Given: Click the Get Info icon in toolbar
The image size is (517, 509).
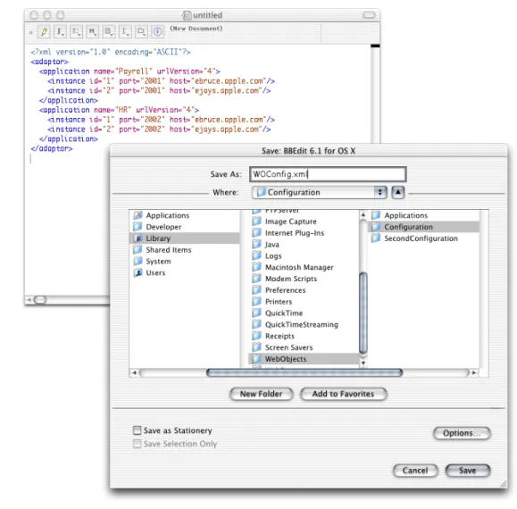Looking at the screenshot, I should [158, 31].
